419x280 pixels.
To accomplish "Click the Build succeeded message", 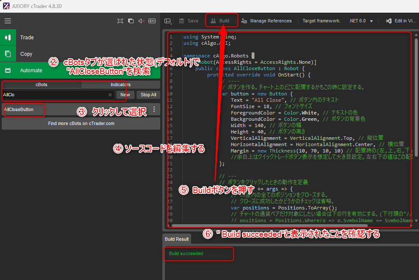I will pyautogui.click(x=186, y=253).
